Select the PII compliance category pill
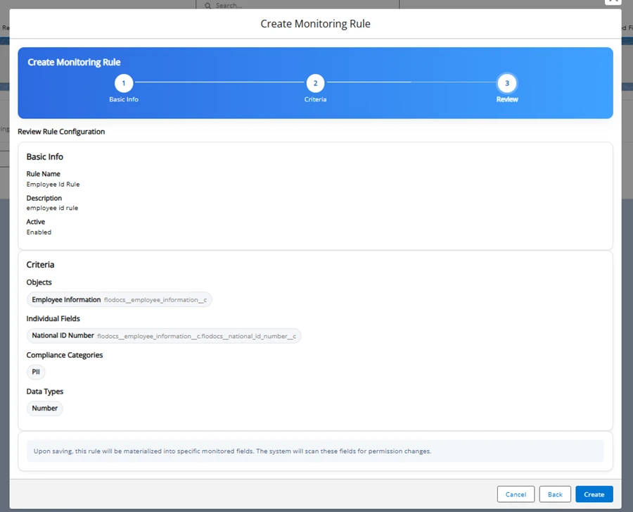This screenshot has width=633, height=512. pos(36,372)
